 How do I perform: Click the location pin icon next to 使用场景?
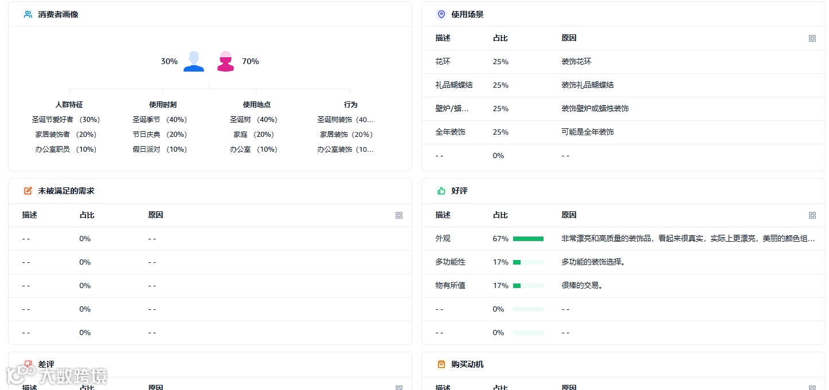tap(441, 14)
